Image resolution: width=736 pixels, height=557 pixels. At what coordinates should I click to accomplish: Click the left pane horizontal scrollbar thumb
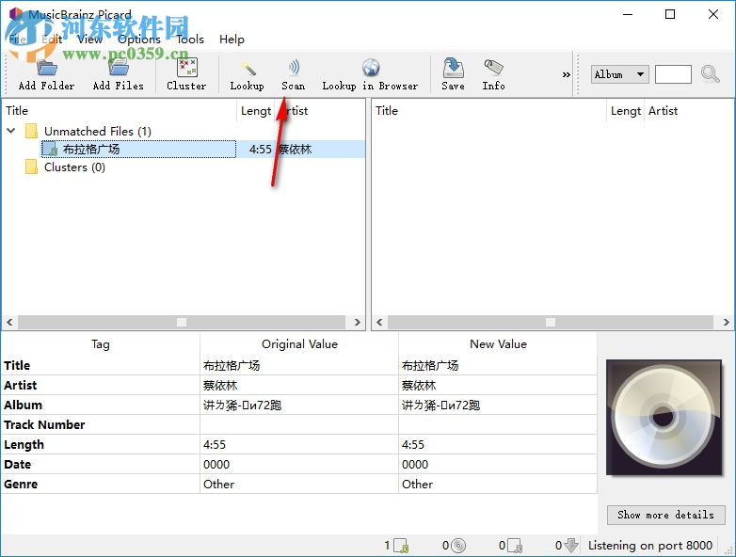coord(182,322)
